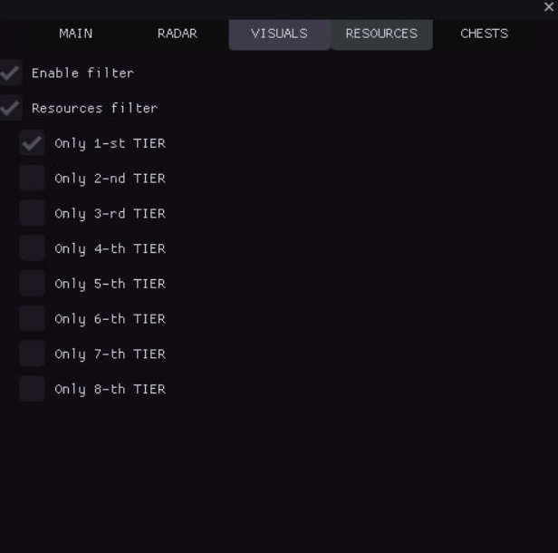Uncheck the Only 1-st TIER checkbox
This screenshot has width=558, height=553.
(x=32, y=143)
